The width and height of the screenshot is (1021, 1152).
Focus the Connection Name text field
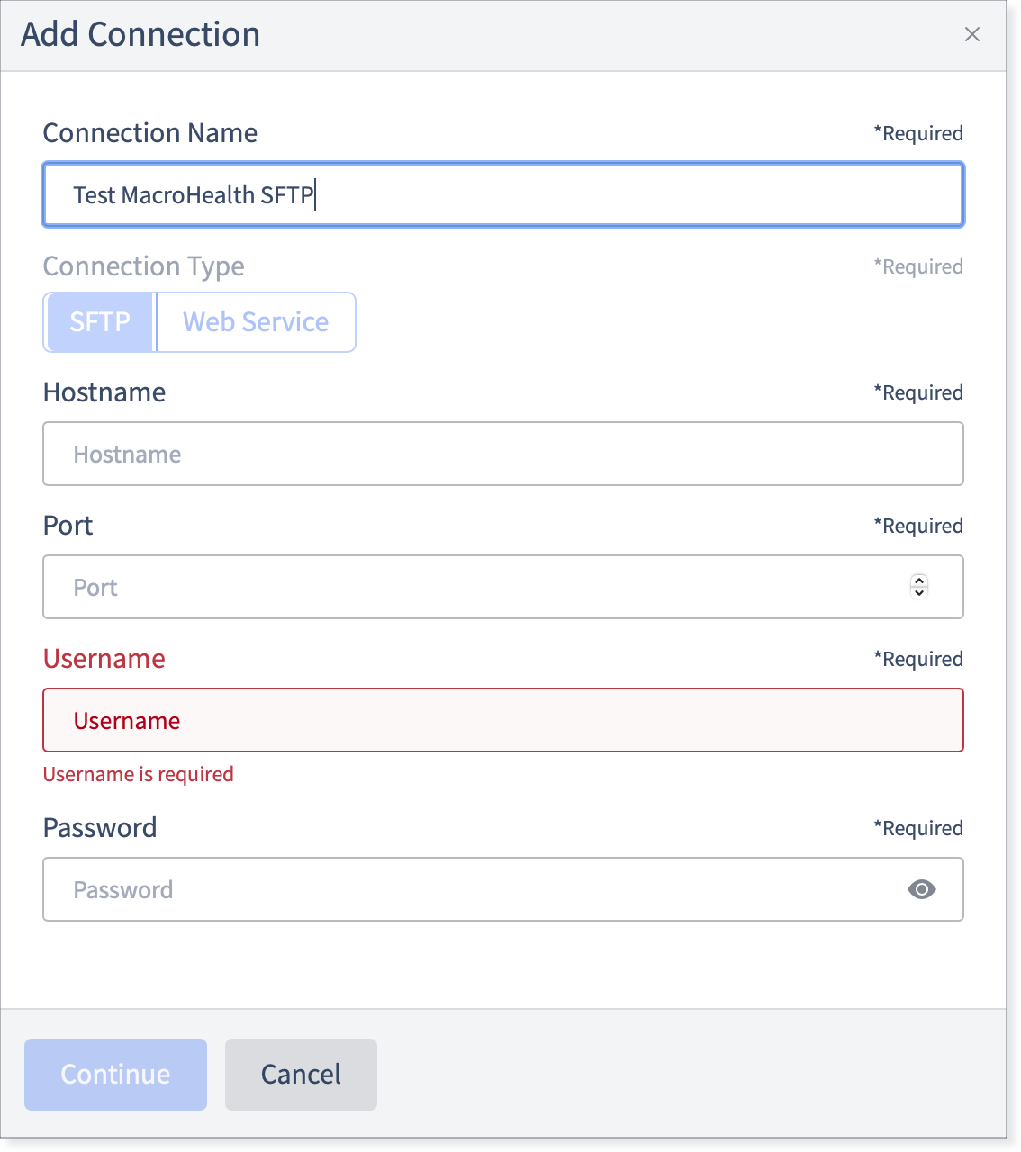click(503, 194)
